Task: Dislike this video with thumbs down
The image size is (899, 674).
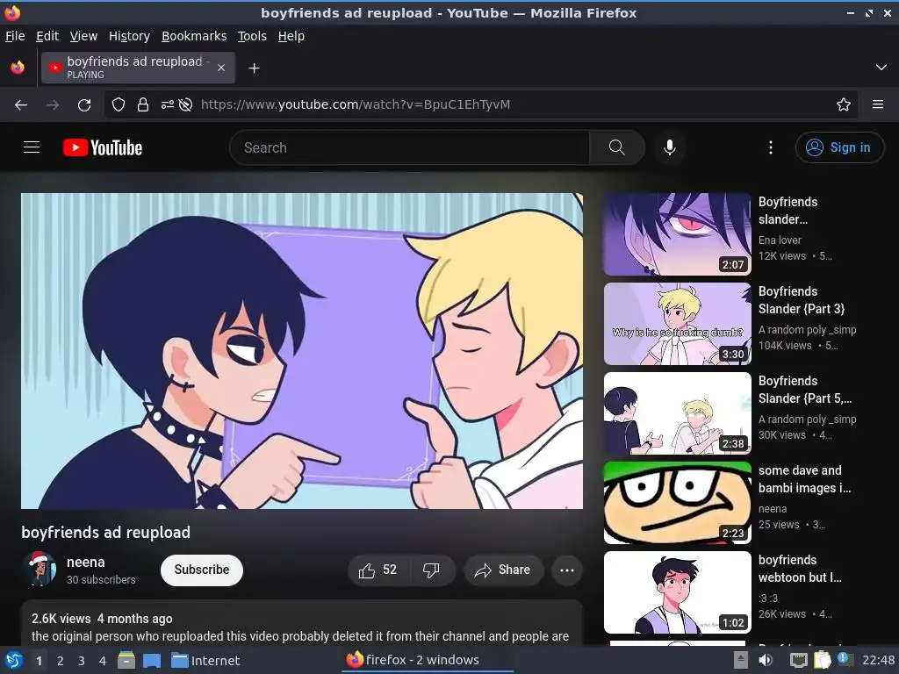Action: click(431, 570)
